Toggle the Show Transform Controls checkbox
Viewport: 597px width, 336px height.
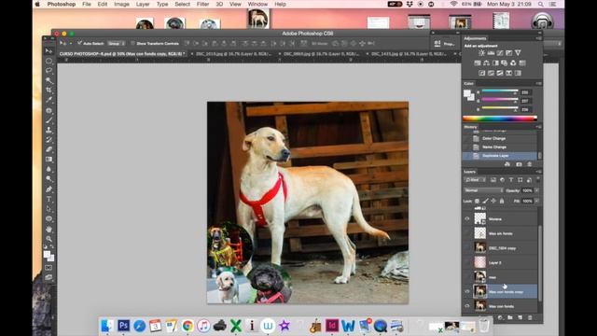click(132, 44)
